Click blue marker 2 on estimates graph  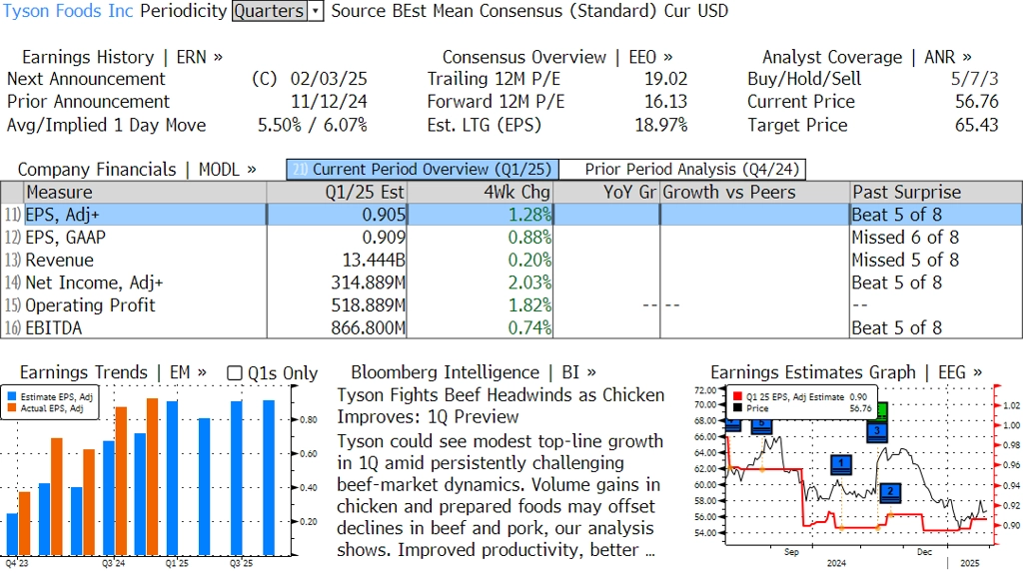click(x=890, y=492)
